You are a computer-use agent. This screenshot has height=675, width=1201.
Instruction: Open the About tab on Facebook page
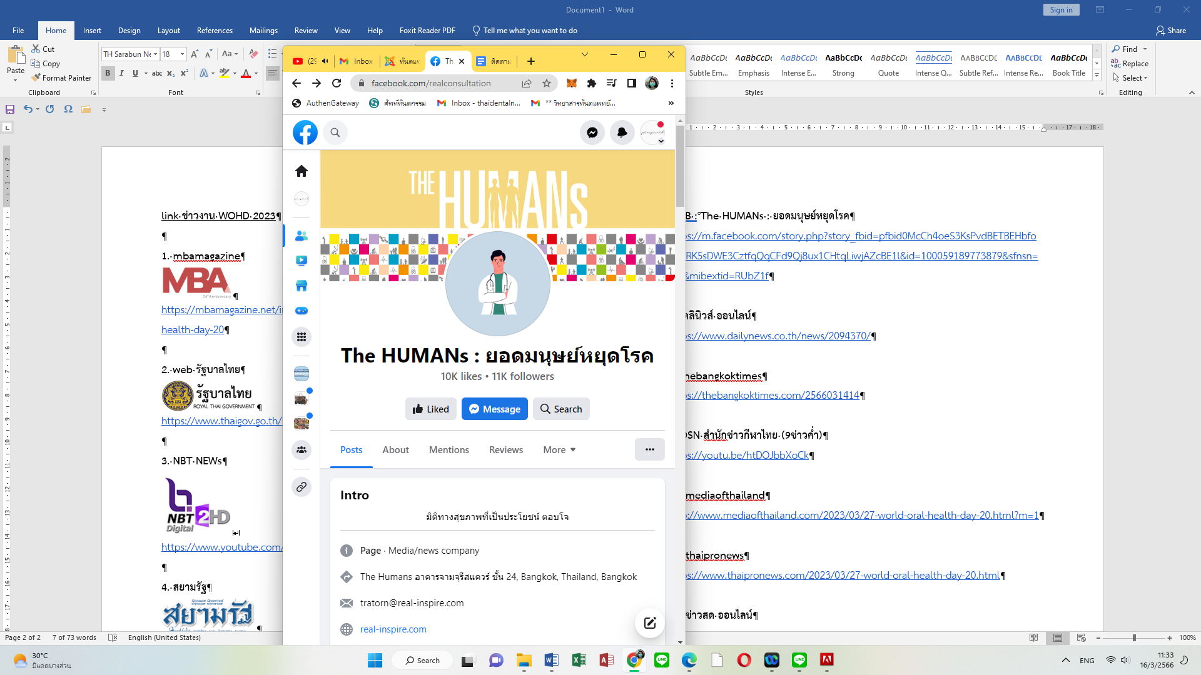[395, 449]
